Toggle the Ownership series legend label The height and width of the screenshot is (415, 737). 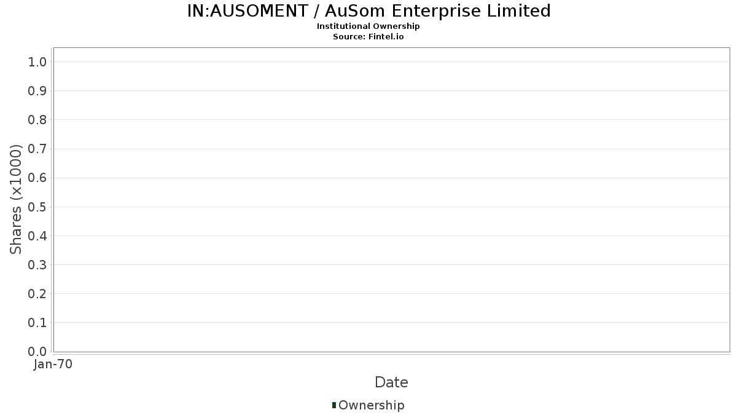coord(371,405)
